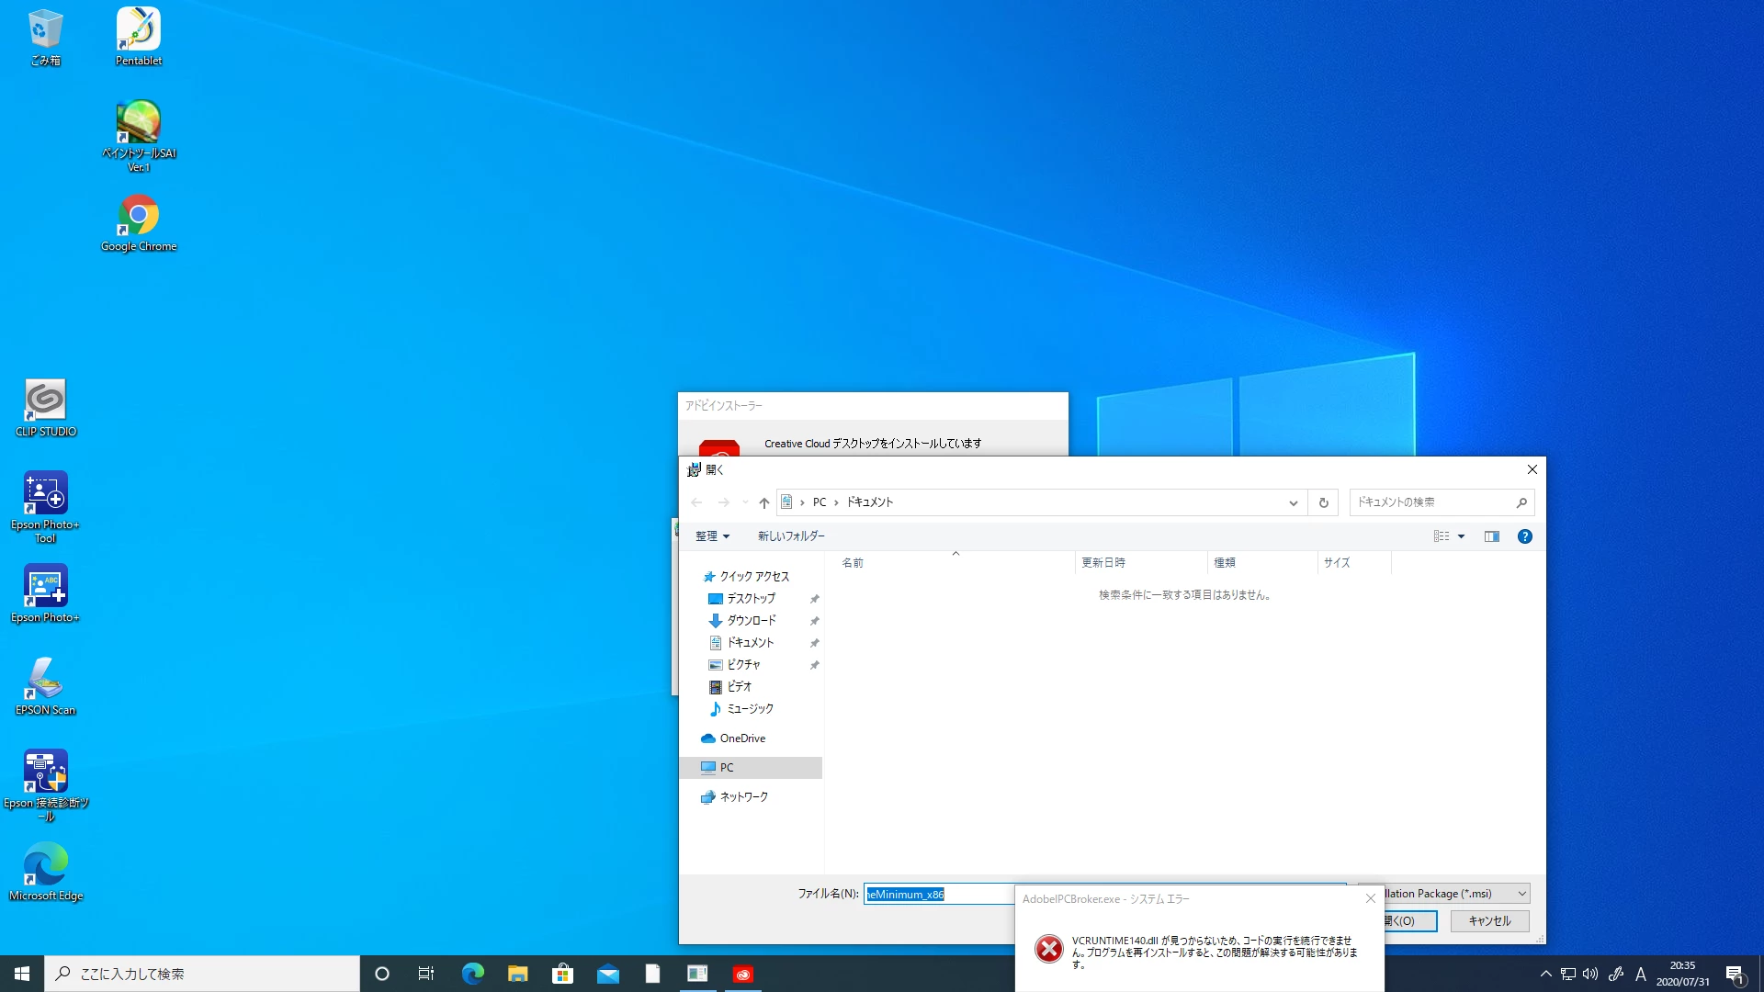The width and height of the screenshot is (1764, 992).
Task: Go up one folder level
Action: (763, 502)
